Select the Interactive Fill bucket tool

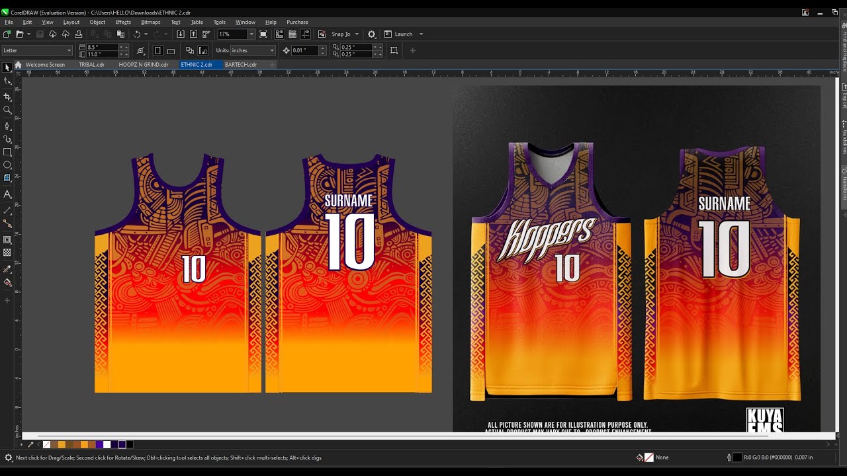click(x=7, y=282)
